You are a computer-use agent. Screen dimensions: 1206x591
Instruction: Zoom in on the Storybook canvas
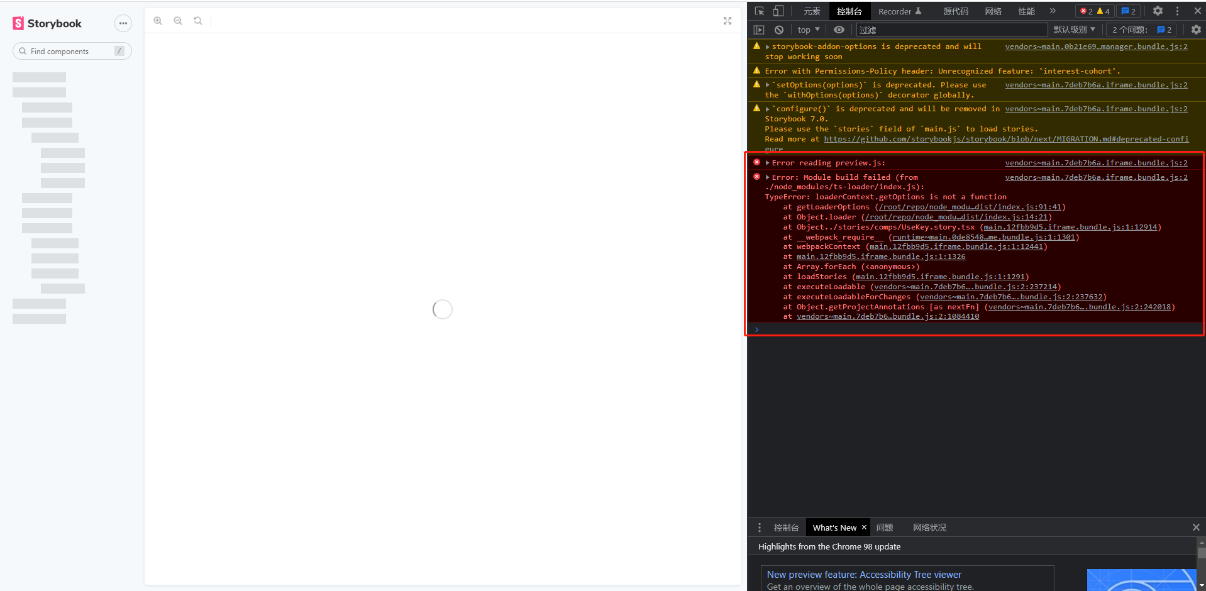(x=158, y=20)
